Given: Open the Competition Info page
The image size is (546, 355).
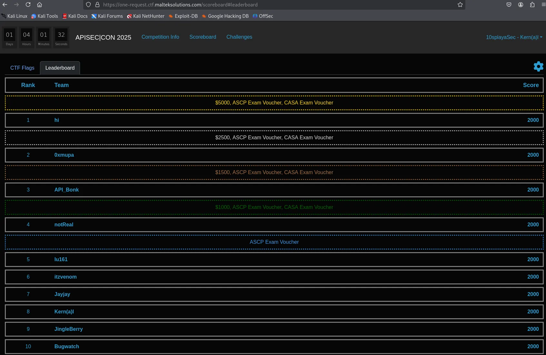Looking at the screenshot, I should 160,37.
